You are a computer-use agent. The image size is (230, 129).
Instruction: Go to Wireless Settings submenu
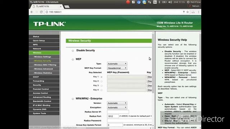[x=44, y=57]
